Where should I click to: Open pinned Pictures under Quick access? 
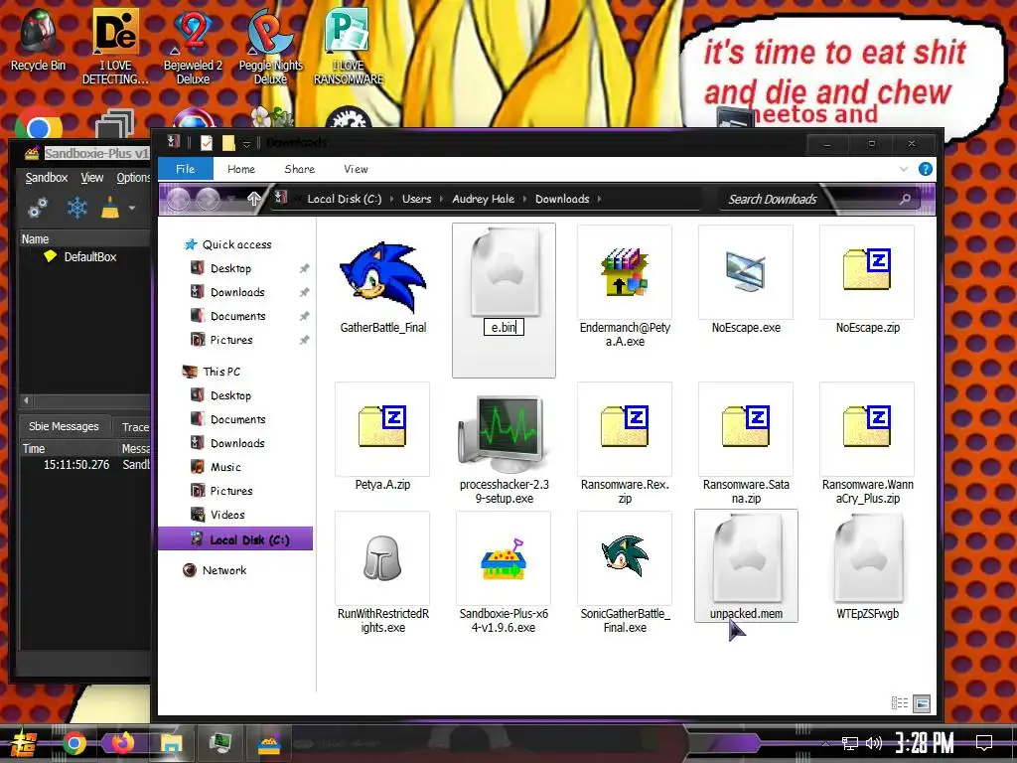pyautogui.click(x=230, y=340)
